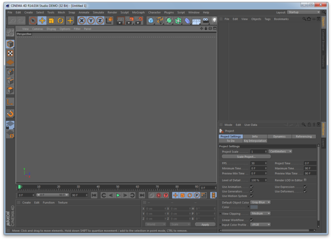The height and width of the screenshot is (240, 332).
Task: Toggle the Use Animation checkbox
Action: pyautogui.click(x=252, y=187)
